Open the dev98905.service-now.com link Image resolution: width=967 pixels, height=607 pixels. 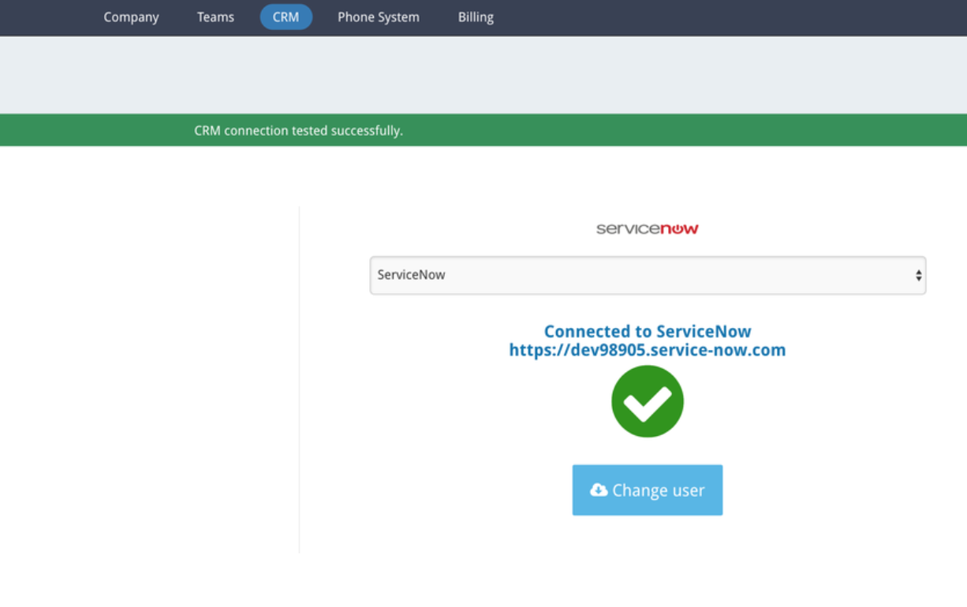coord(647,349)
